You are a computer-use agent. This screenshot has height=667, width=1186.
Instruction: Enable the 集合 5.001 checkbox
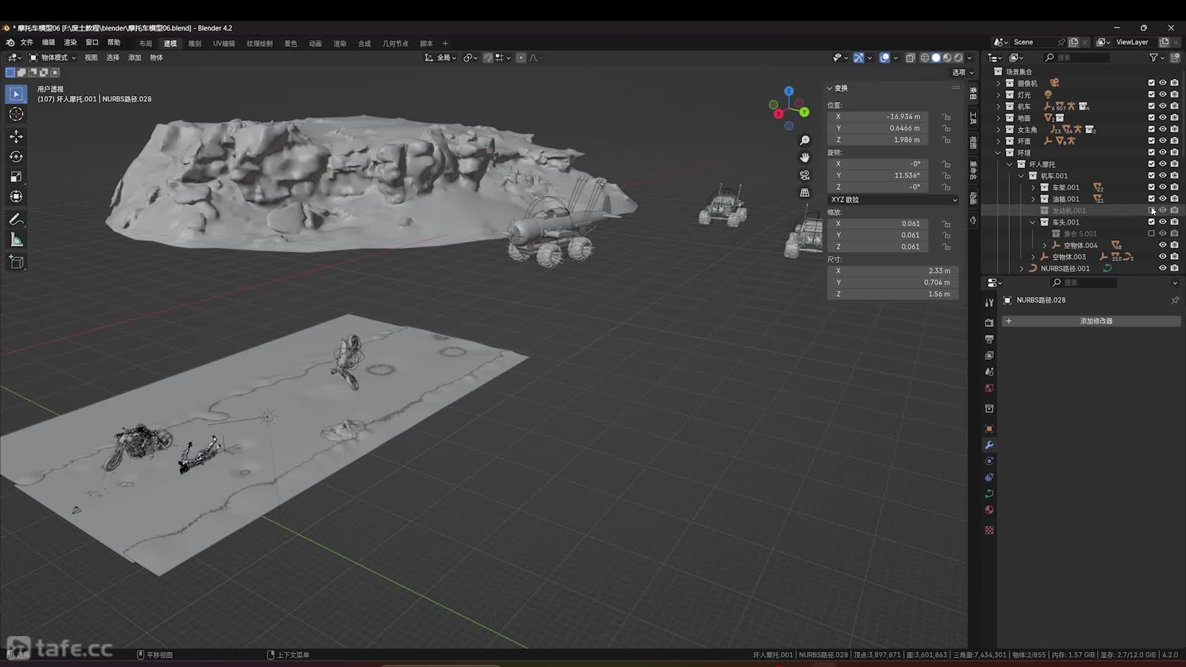(1151, 234)
